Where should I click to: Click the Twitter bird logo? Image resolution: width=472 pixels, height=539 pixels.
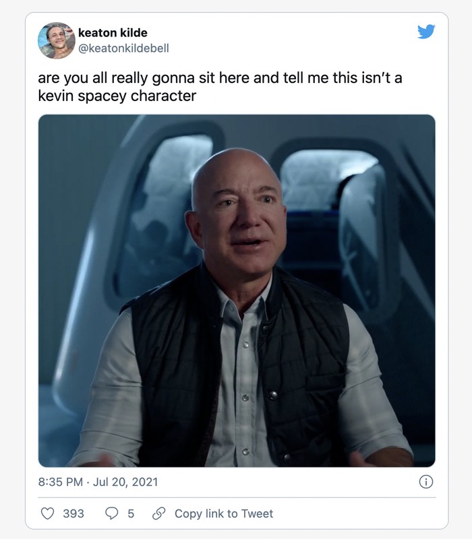point(426,31)
